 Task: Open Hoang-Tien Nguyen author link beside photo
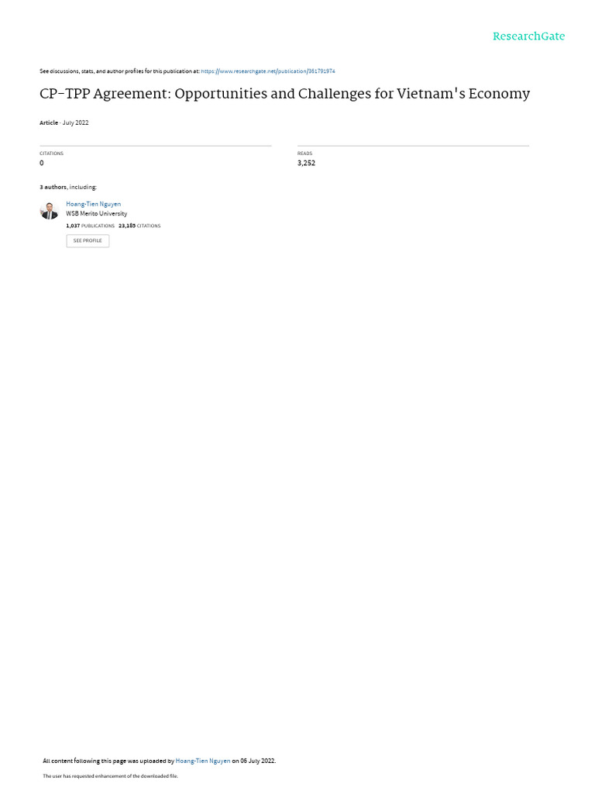[94, 204]
